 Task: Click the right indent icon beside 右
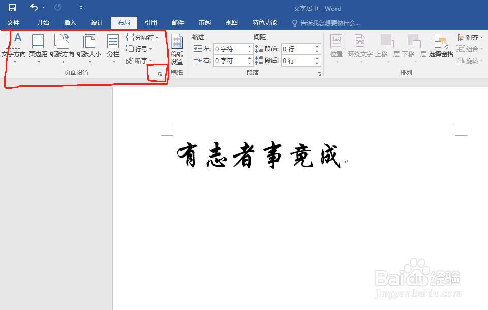(198, 60)
